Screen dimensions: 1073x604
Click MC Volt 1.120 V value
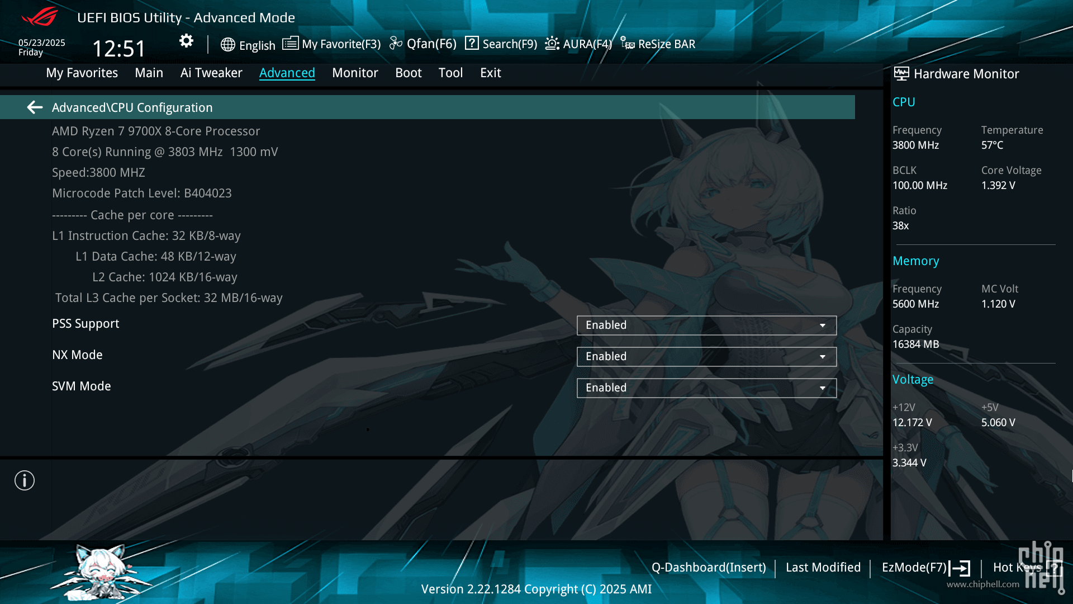click(x=998, y=304)
